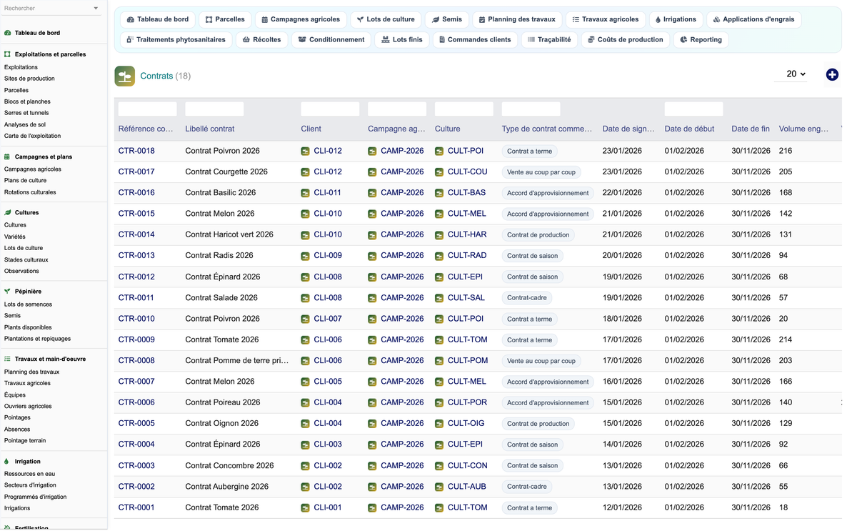Click the culture icon next to CULT-TOM in row CTR-0009

439,340
